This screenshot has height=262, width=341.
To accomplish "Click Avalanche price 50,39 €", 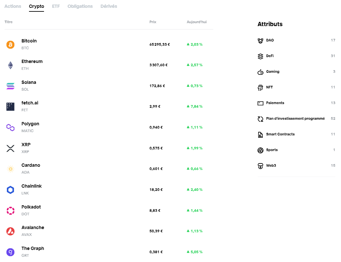I will point(156,231).
